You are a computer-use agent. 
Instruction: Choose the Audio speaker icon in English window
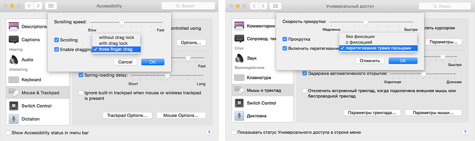click(x=14, y=60)
